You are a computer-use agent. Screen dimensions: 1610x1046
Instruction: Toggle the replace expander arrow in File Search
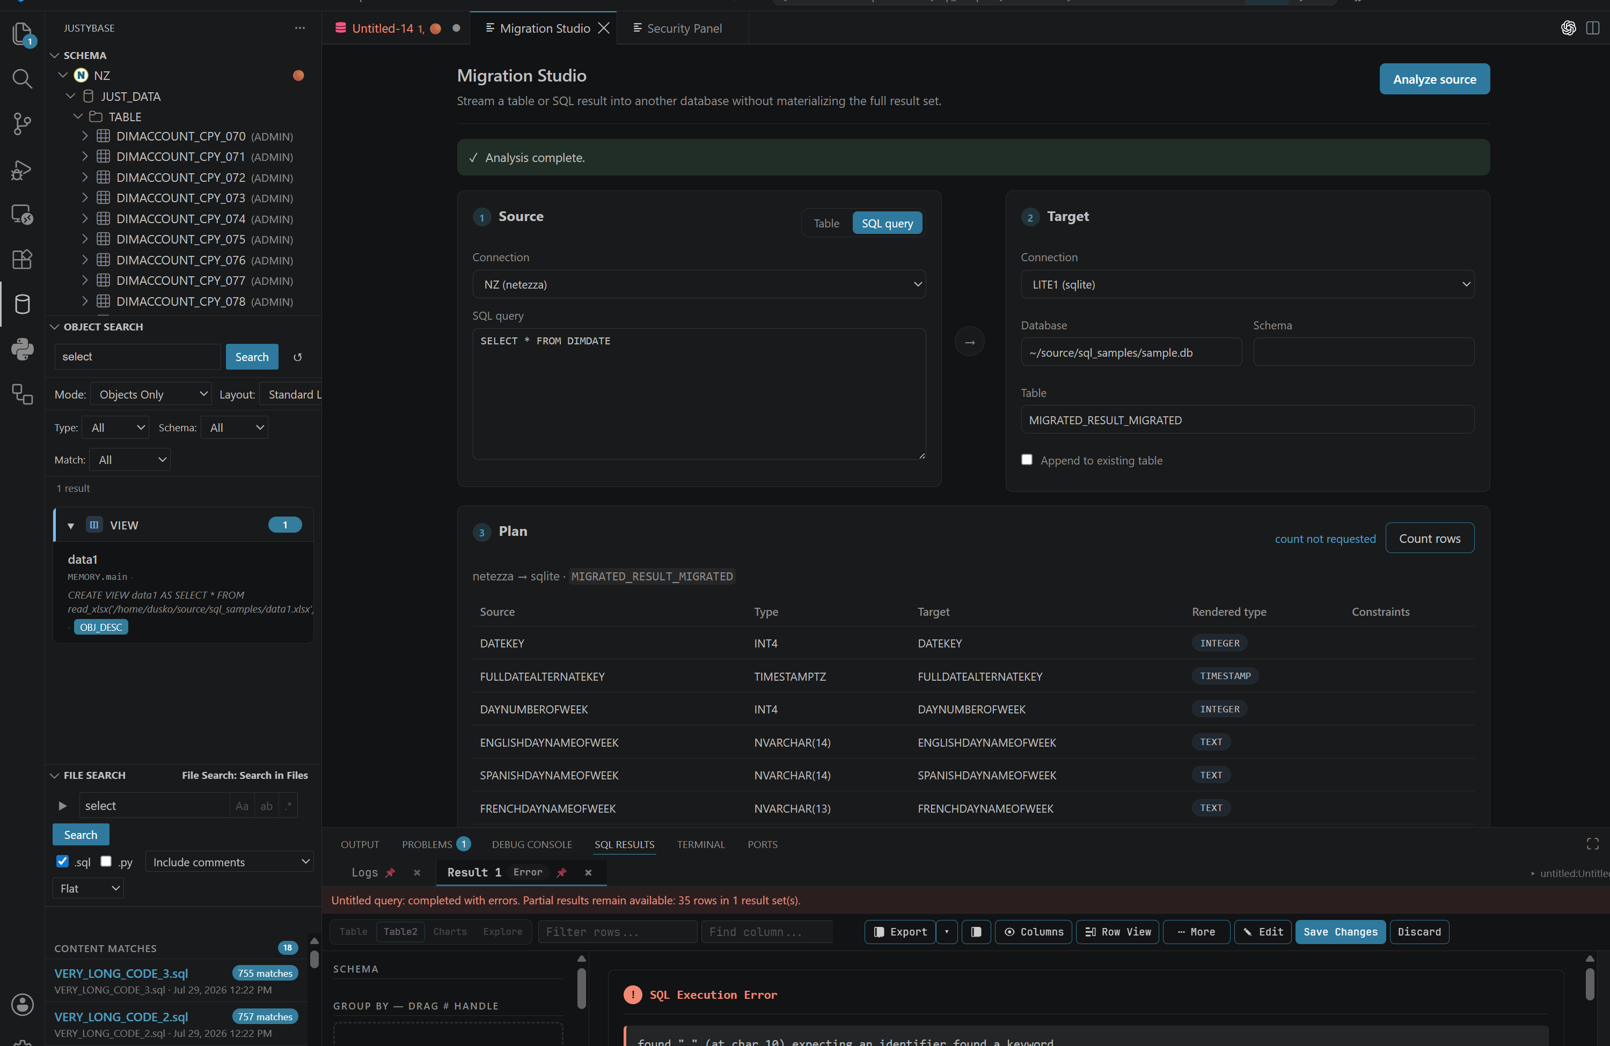62,806
